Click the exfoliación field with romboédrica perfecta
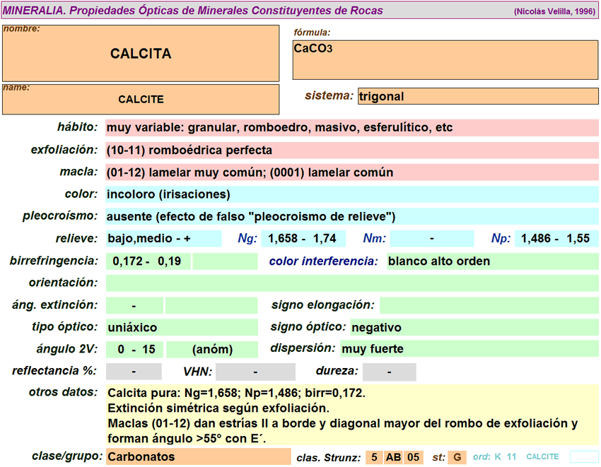Screen dimensions: 601x467 point(351,150)
